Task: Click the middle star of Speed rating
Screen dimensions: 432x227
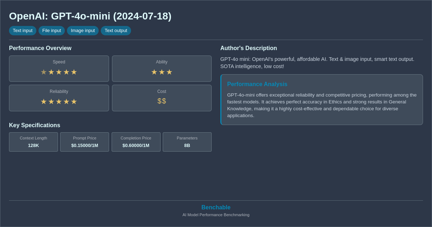Action: (x=59, y=72)
